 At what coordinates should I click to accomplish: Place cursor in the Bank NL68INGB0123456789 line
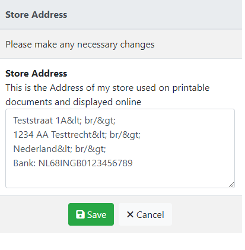coord(73,163)
